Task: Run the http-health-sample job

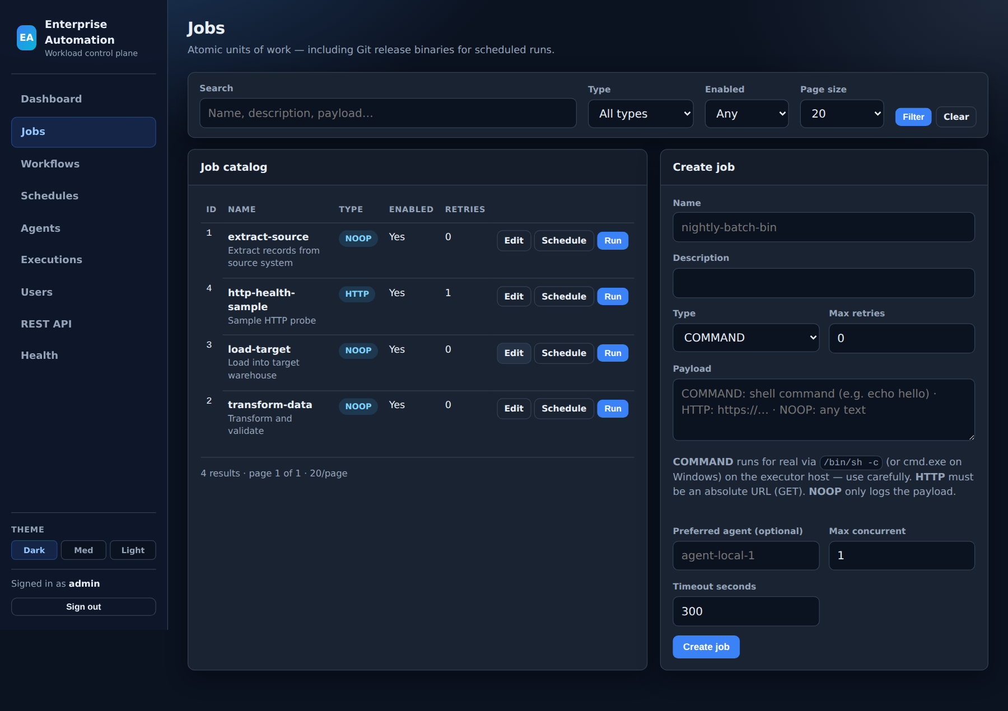Action: tap(613, 297)
